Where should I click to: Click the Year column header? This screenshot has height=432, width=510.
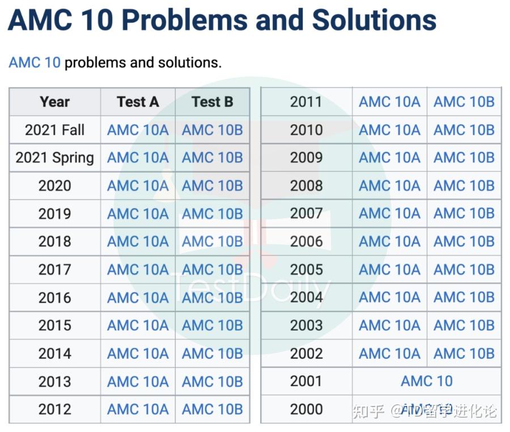click(55, 102)
